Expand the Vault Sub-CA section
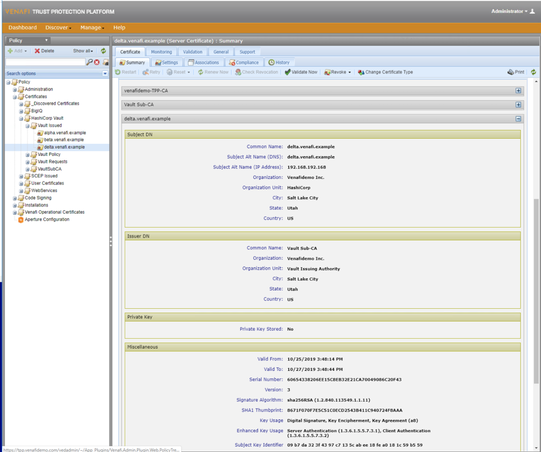541x452 pixels. coord(518,104)
